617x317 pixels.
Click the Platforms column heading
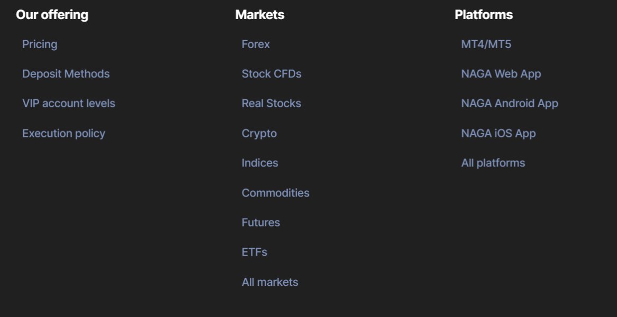tap(483, 15)
